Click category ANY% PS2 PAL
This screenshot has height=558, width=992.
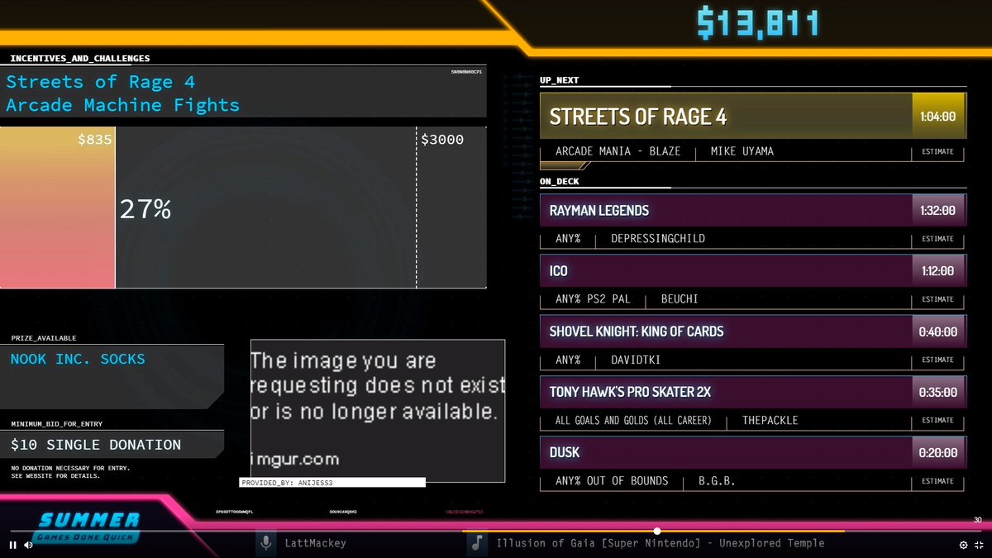pos(593,299)
